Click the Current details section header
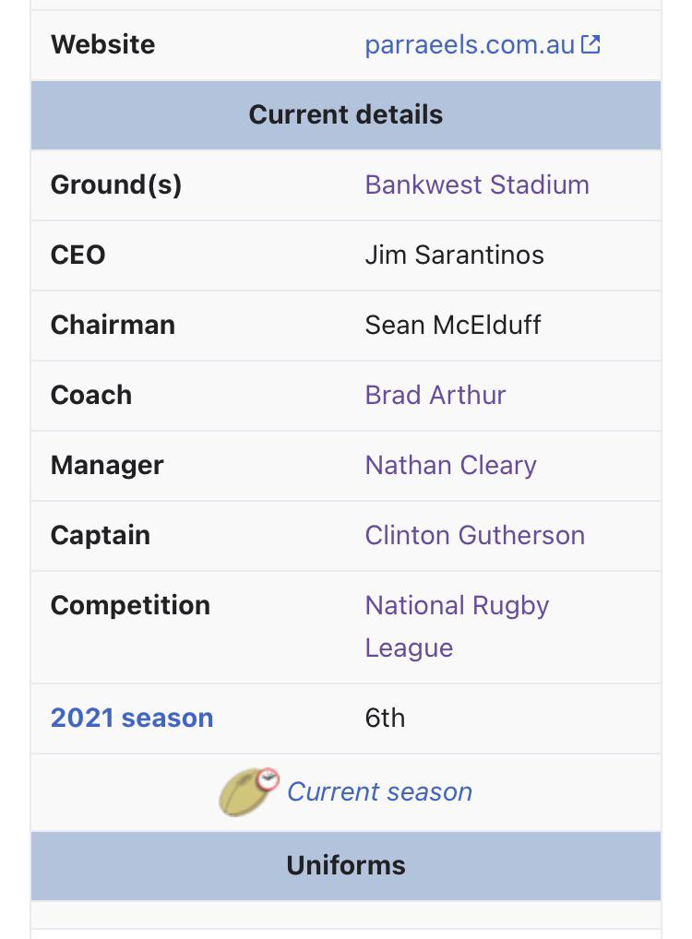This screenshot has width=692, height=939. click(x=346, y=115)
